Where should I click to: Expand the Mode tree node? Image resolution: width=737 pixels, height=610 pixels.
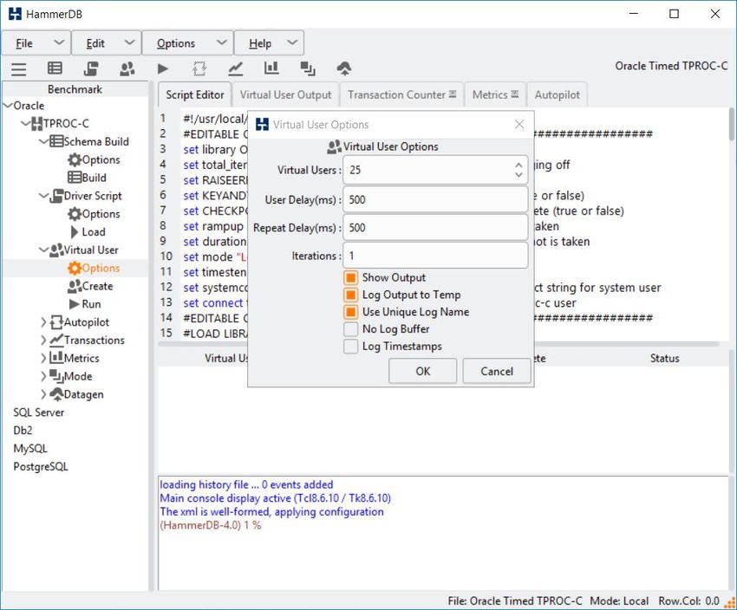[x=43, y=376]
